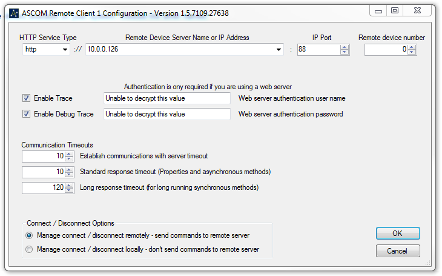
Task: Increase the long response timeout
Action: click(69, 186)
